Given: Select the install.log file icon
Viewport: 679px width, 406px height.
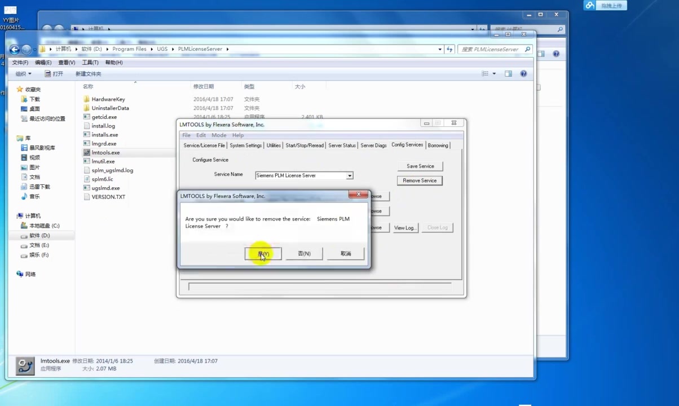Looking at the screenshot, I should tap(87, 126).
